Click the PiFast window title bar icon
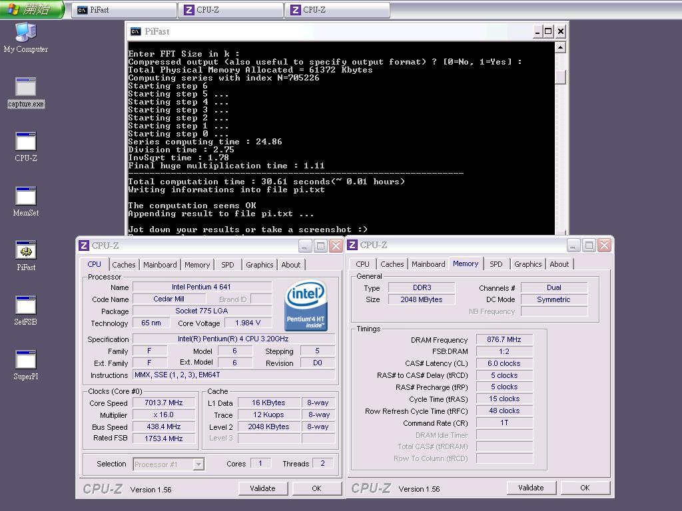 (136, 31)
